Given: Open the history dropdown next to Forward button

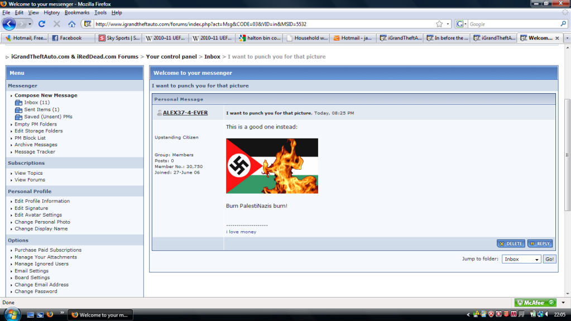Looking at the screenshot, I should [30, 24].
